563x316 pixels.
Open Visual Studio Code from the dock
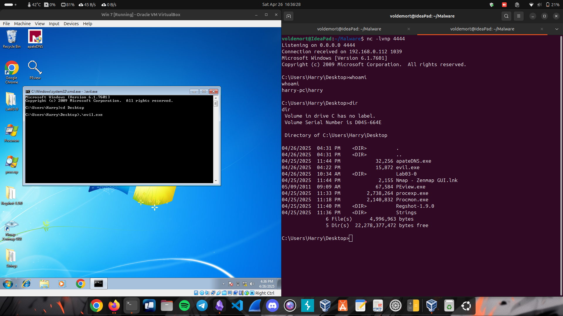237,306
